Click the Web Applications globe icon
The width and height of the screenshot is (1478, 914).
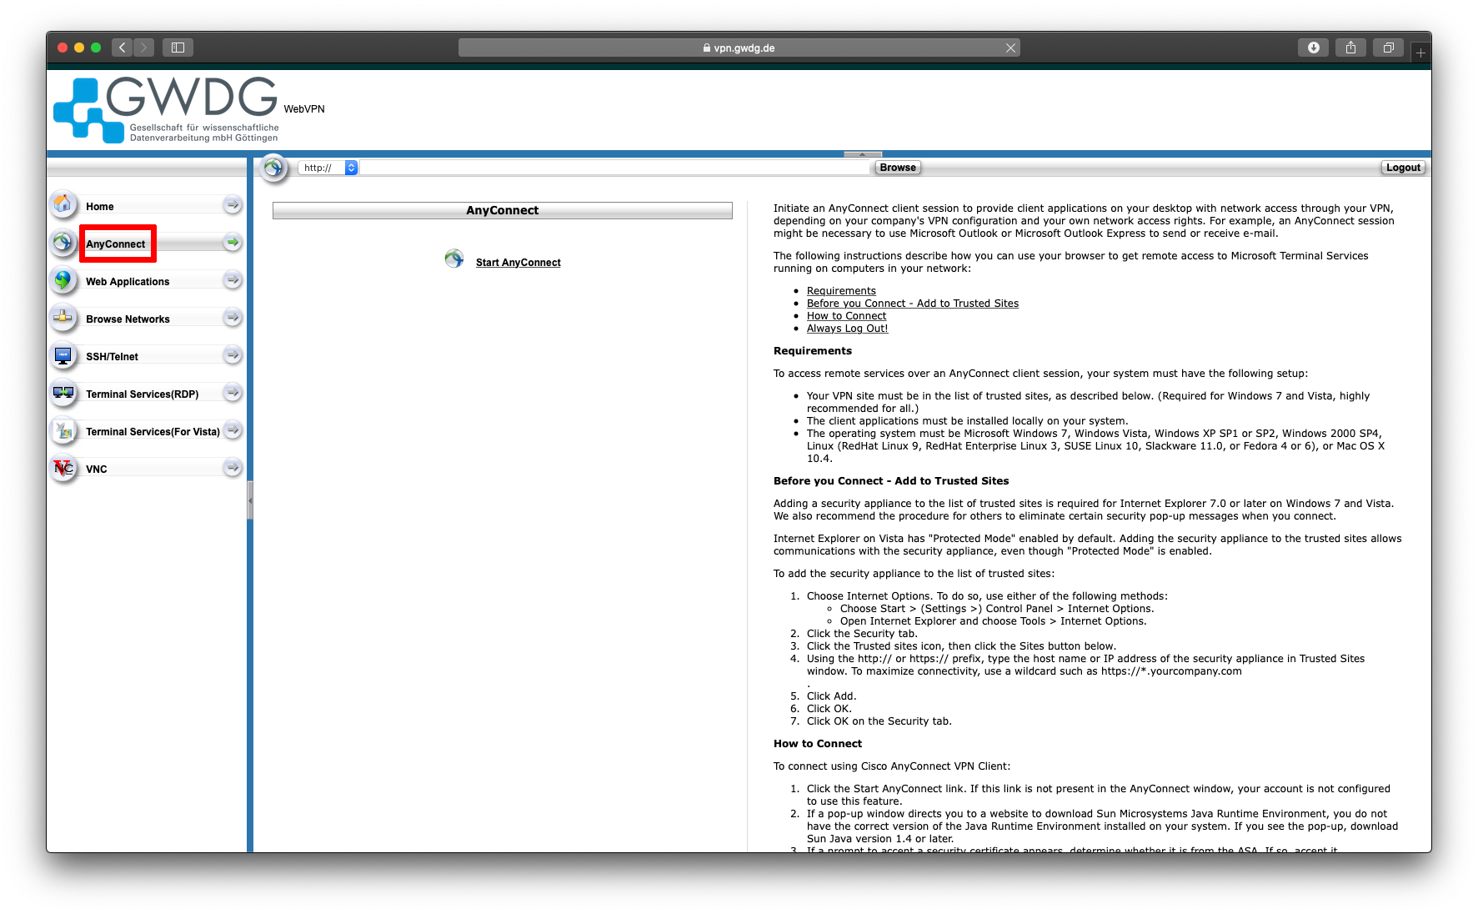pyautogui.click(x=63, y=279)
